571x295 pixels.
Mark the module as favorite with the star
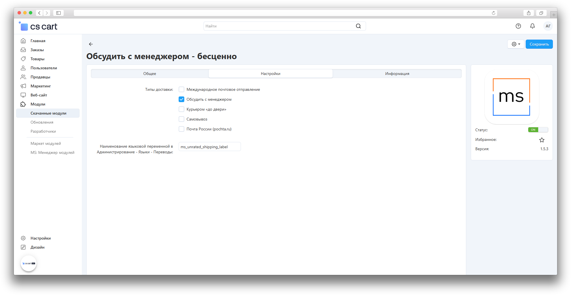542,140
